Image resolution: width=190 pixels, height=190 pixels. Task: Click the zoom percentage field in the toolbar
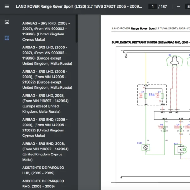[x=188, y=7]
